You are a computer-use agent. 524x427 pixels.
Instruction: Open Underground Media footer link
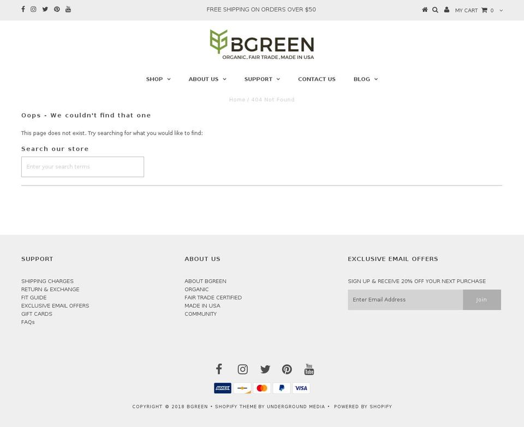296,407
